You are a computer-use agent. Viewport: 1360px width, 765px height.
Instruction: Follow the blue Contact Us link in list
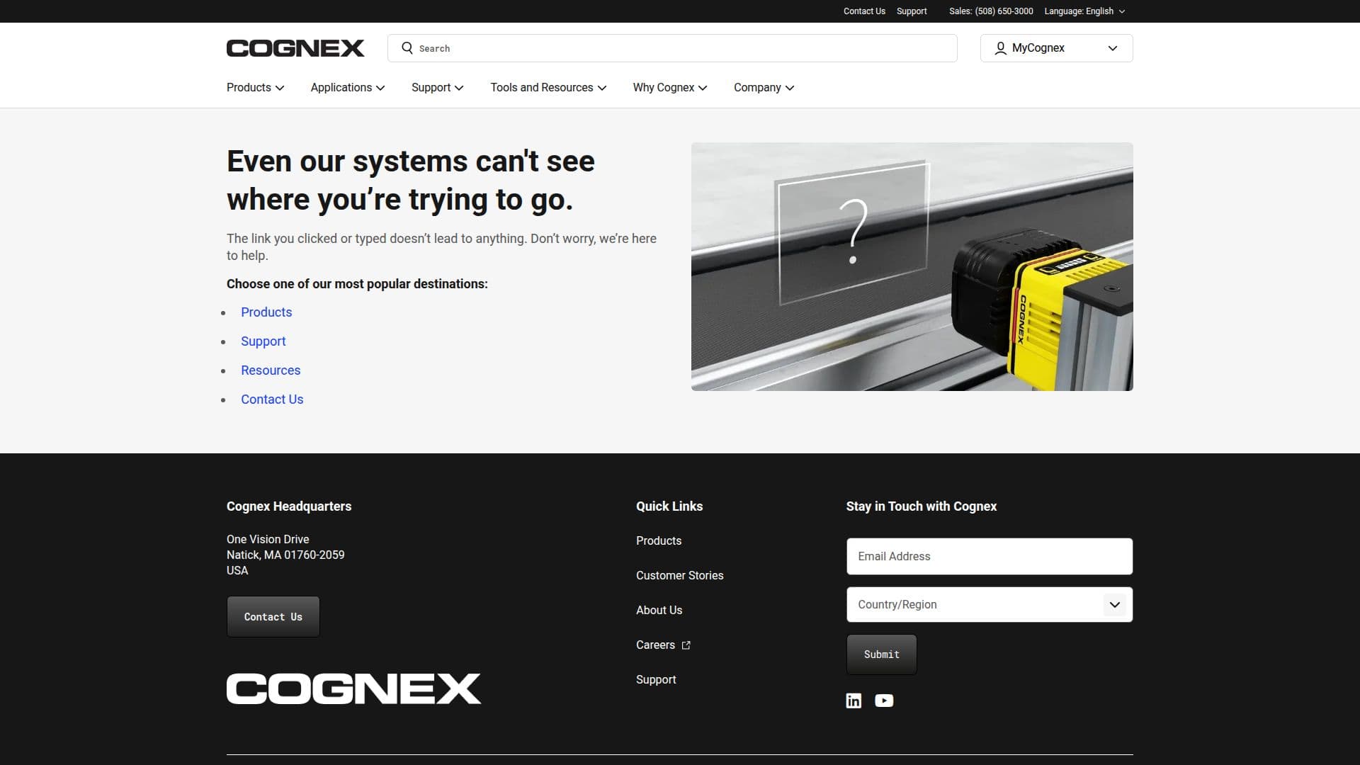tap(272, 399)
